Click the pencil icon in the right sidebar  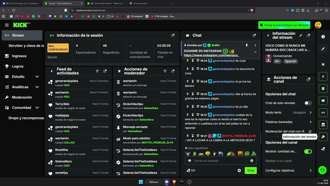(x=323, y=49)
